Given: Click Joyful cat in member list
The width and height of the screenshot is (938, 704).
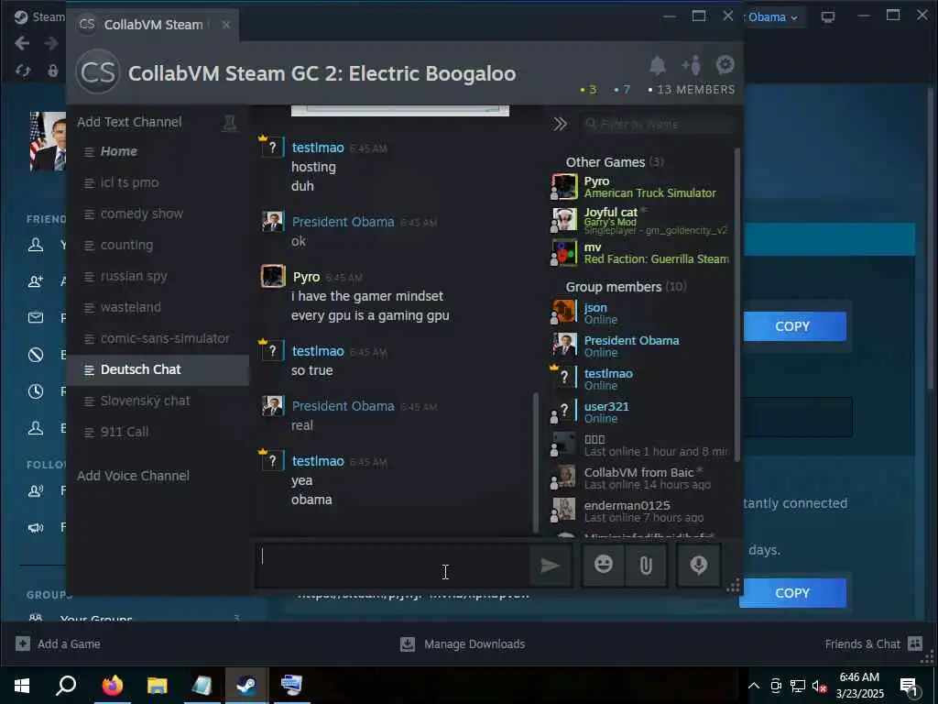Looking at the screenshot, I should [640, 220].
